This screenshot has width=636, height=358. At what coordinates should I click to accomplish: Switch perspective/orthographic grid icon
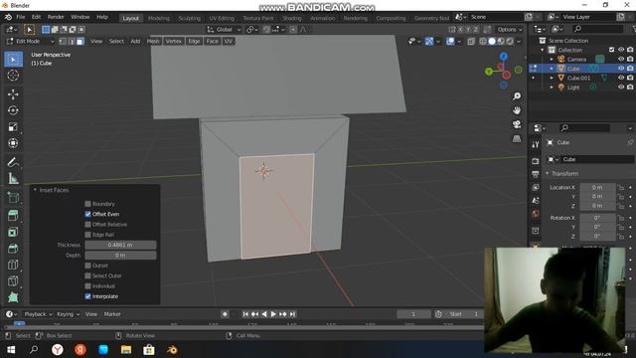tap(517, 139)
